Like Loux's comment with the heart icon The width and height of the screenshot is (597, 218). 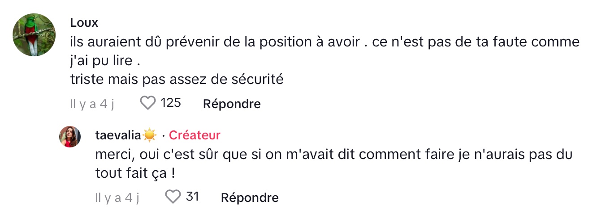point(147,103)
